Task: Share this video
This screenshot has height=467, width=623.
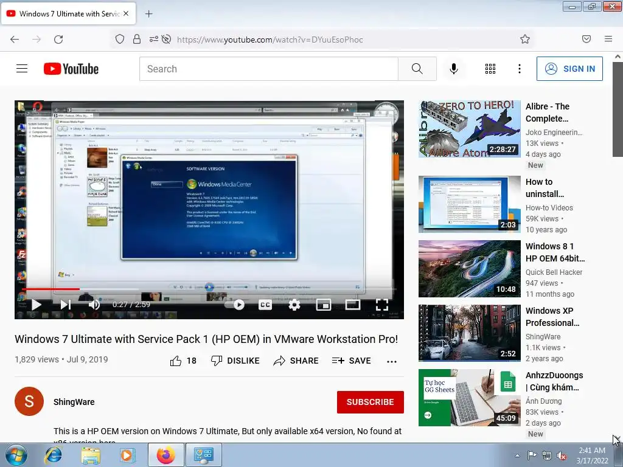Action: coord(296,361)
